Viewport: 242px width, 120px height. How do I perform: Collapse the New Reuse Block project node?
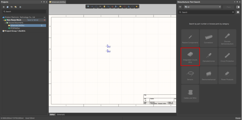coord(4,20)
